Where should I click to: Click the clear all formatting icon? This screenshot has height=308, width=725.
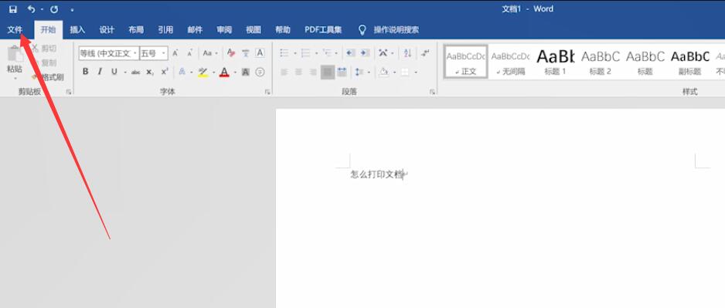(x=231, y=53)
